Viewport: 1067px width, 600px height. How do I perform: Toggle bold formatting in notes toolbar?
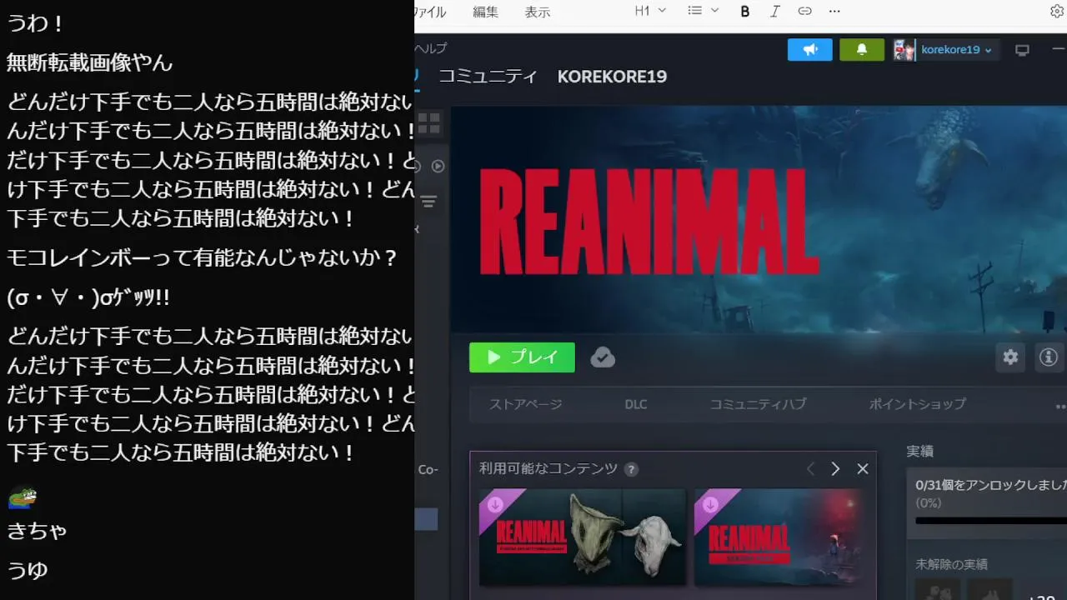[x=745, y=11]
